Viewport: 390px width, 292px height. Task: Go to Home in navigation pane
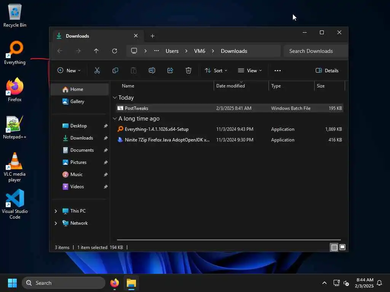[x=80, y=89]
